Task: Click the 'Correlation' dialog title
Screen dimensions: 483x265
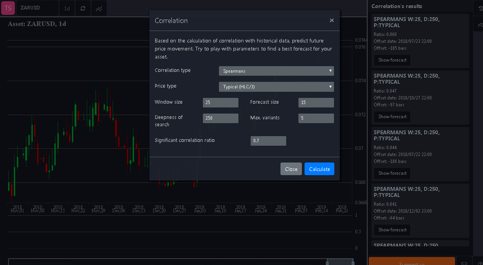Action: [171, 21]
